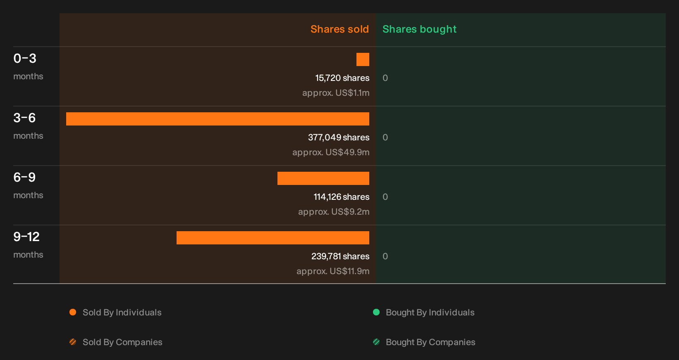Select the 6-9 months orange sold bar
This screenshot has width=679, height=360.
(x=323, y=178)
